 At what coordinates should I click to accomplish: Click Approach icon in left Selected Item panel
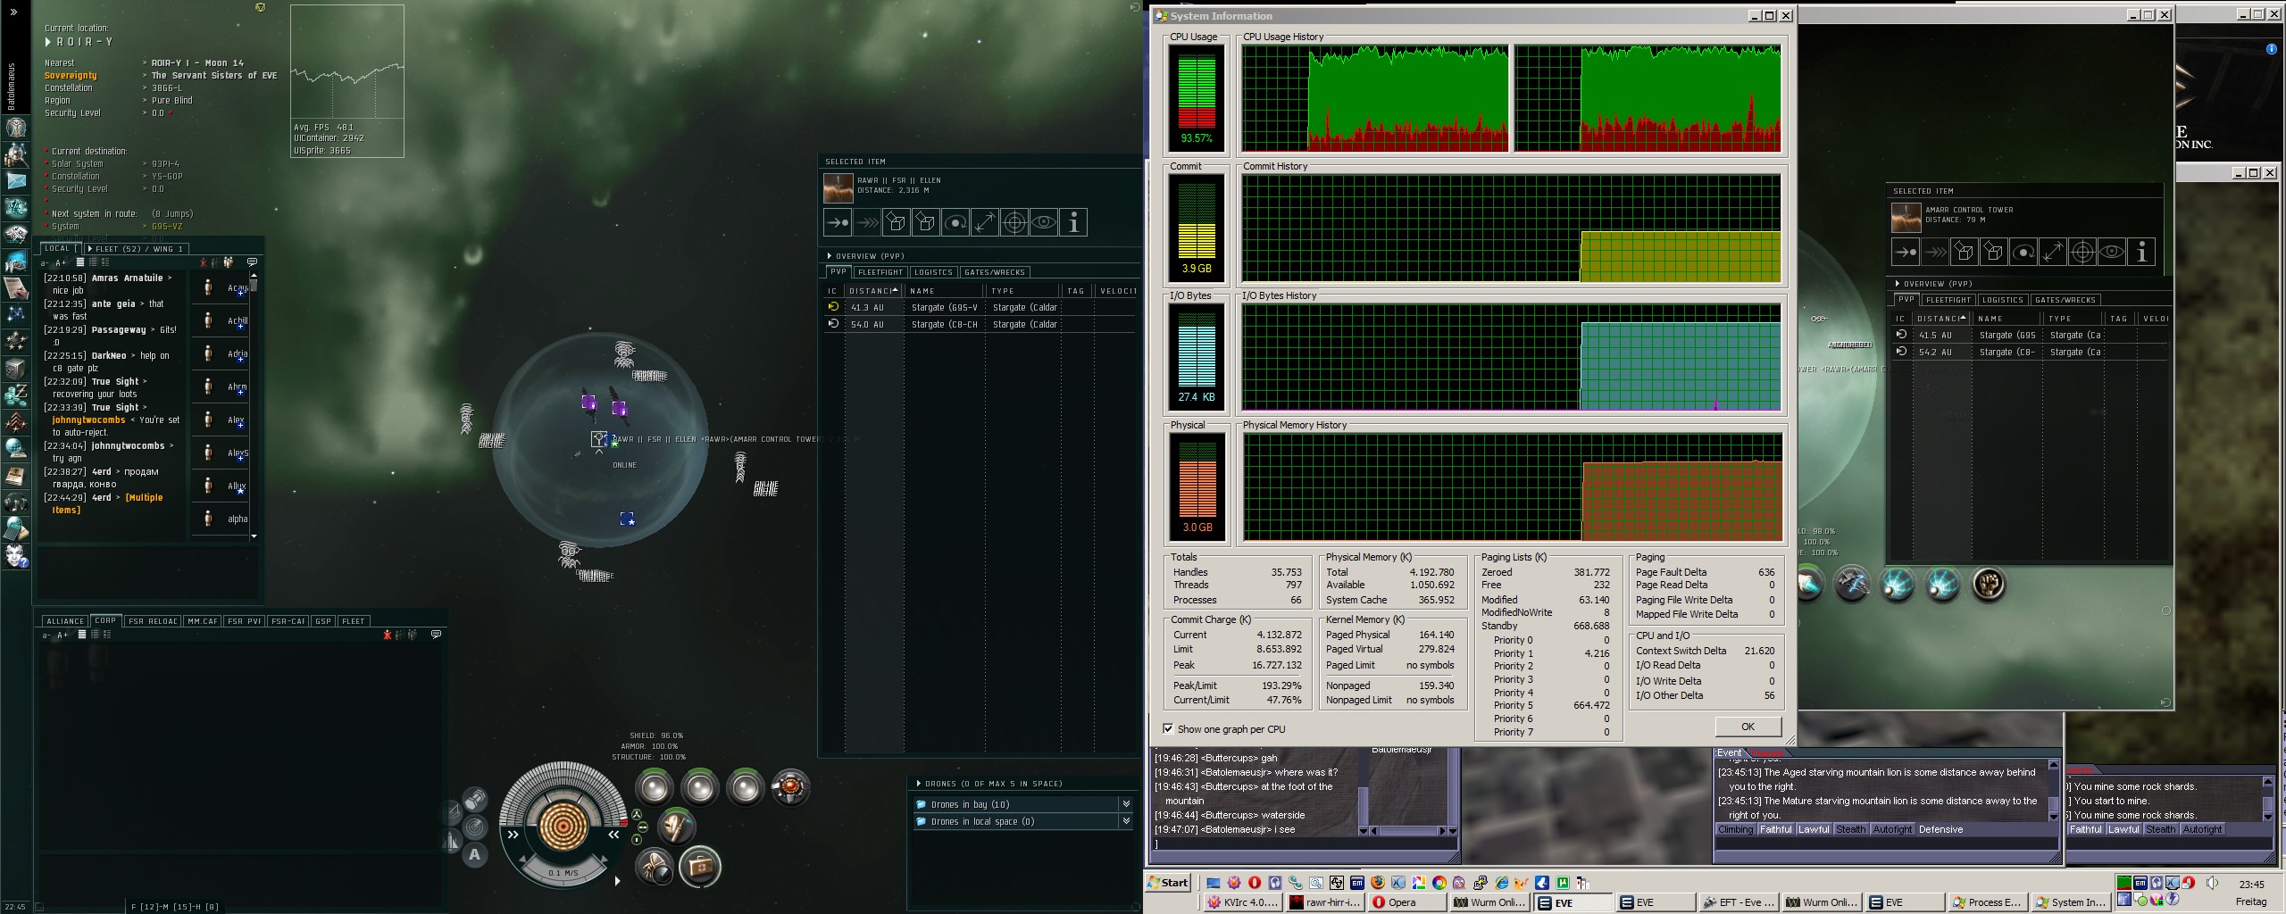(x=838, y=222)
